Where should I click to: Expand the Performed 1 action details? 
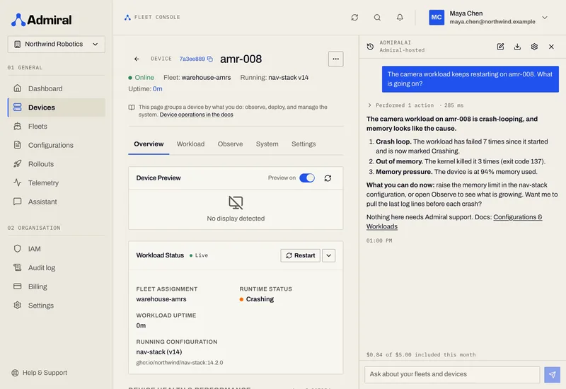pyautogui.click(x=415, y=105)
